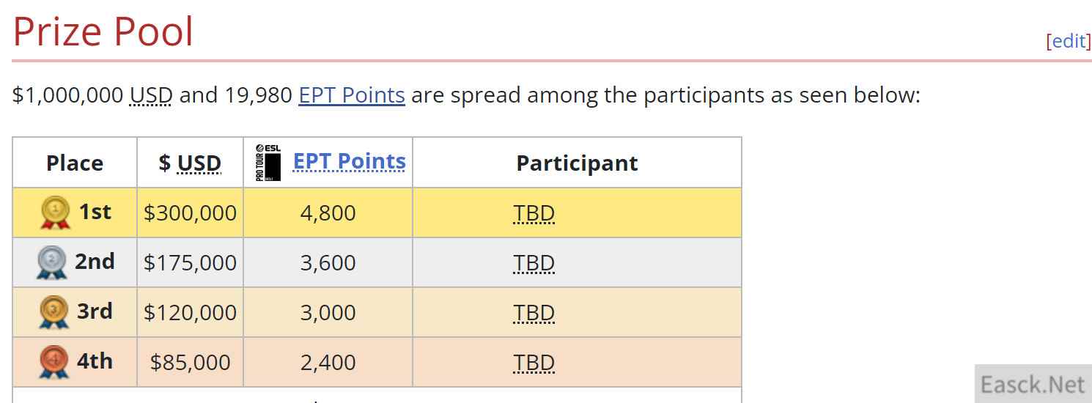Click the TBD participant for 4th place
Image resolution: width=1092 pixels, height=403 pixels.
pos(534,363)
